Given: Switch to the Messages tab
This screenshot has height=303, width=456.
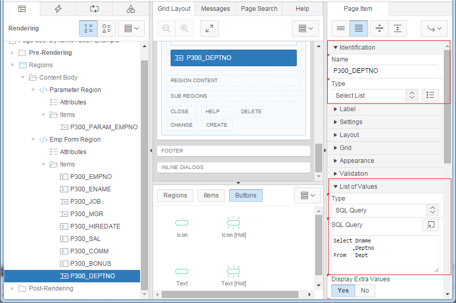Looking at the screenshot, I should [x=216, y=9].
